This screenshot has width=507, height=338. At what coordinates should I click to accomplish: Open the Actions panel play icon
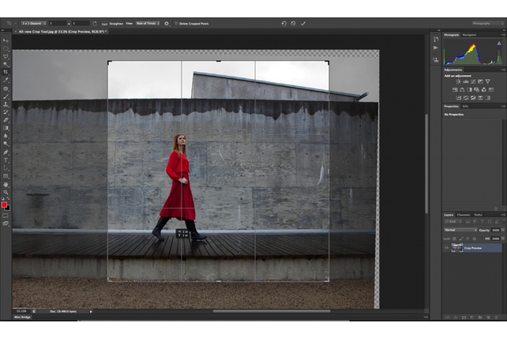point(436,47)
